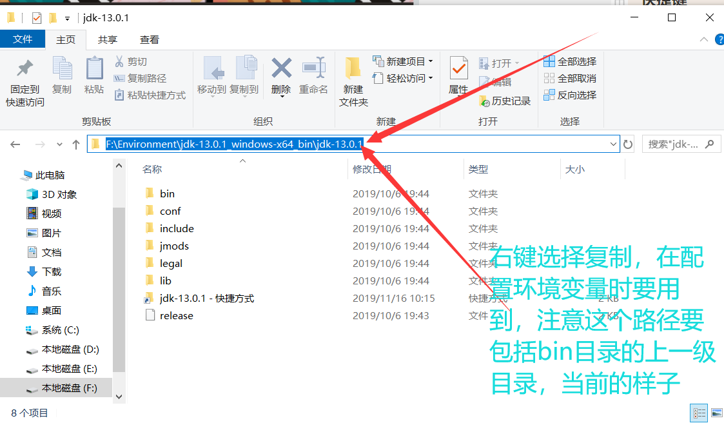Image resolution: width=724 pixels, height=423 pixels.
Task: Click the 复制 (Copy) icon
Action: (62, 77)
